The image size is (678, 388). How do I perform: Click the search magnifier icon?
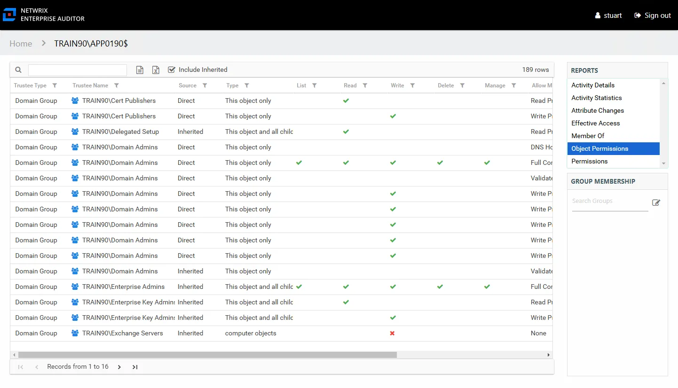pyautogui.click(x=18, y=70)
